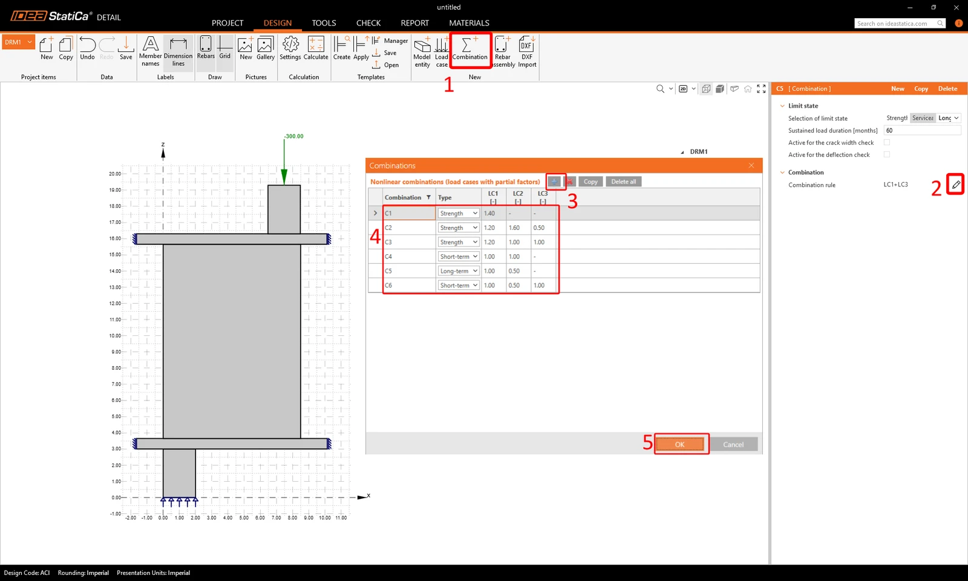Viewport: 968px width, 581px height.
Task: Collapse the Combination section in properties
Action: [782, 172]
